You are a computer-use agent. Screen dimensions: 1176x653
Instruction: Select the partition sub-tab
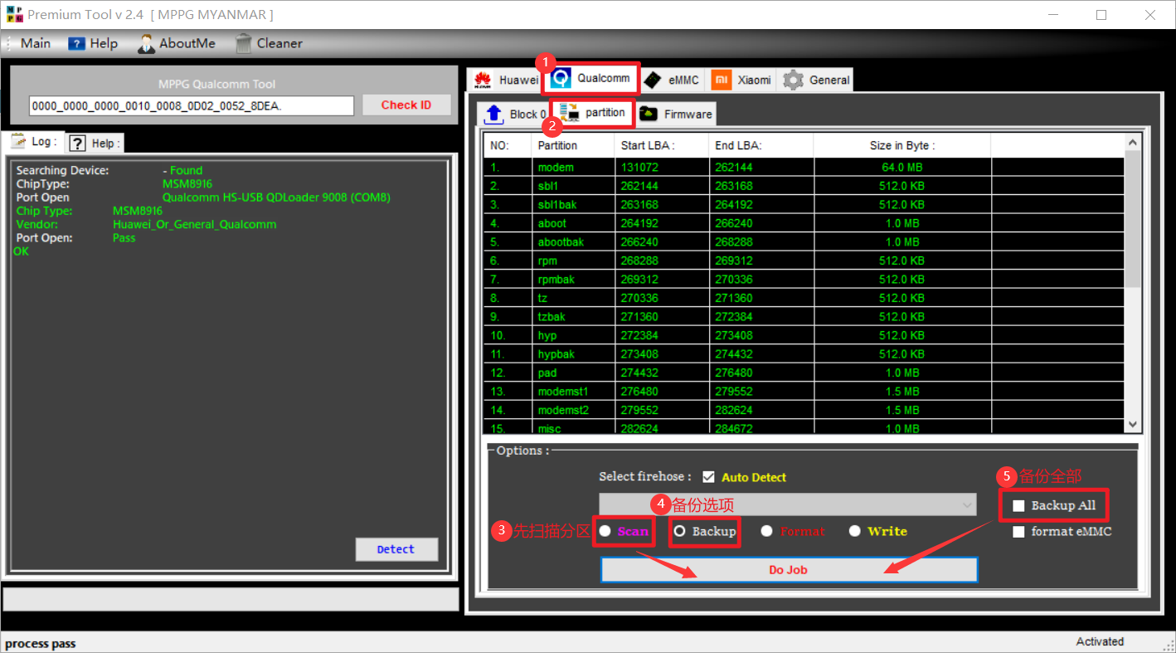point(594,113)
